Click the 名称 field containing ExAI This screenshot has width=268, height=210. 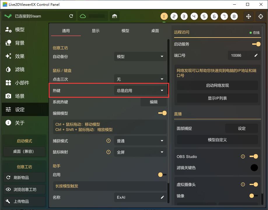point(140,197)
